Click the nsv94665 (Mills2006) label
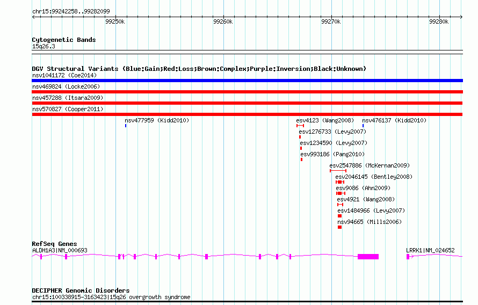This screenshot has width=478, height=305. tap(370, 222)
